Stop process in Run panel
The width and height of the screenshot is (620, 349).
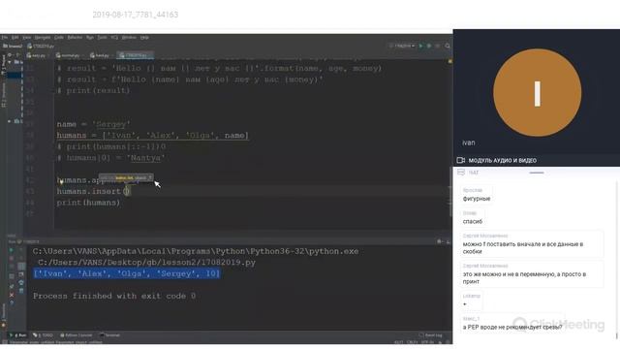[x=11, y=259]
